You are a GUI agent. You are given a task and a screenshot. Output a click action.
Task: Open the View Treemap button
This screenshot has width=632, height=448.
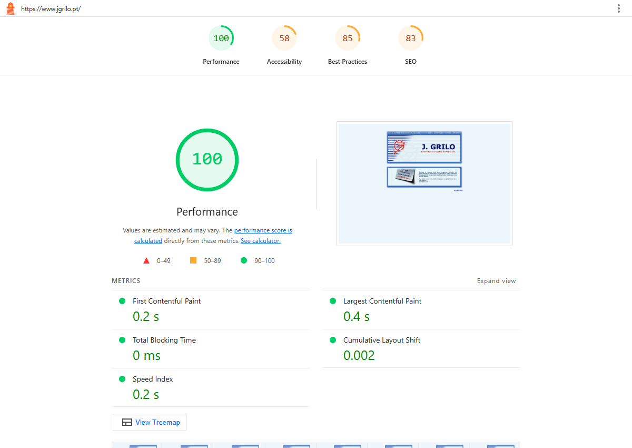(x=149, y=422)
